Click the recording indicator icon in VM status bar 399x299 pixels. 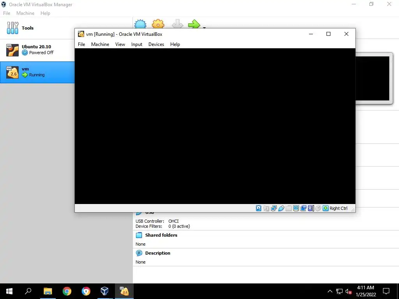(x=303, y=208)
